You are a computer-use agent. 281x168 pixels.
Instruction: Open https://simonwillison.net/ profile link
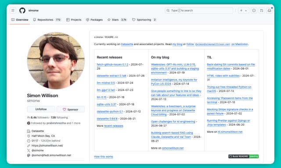coord(47,146)
